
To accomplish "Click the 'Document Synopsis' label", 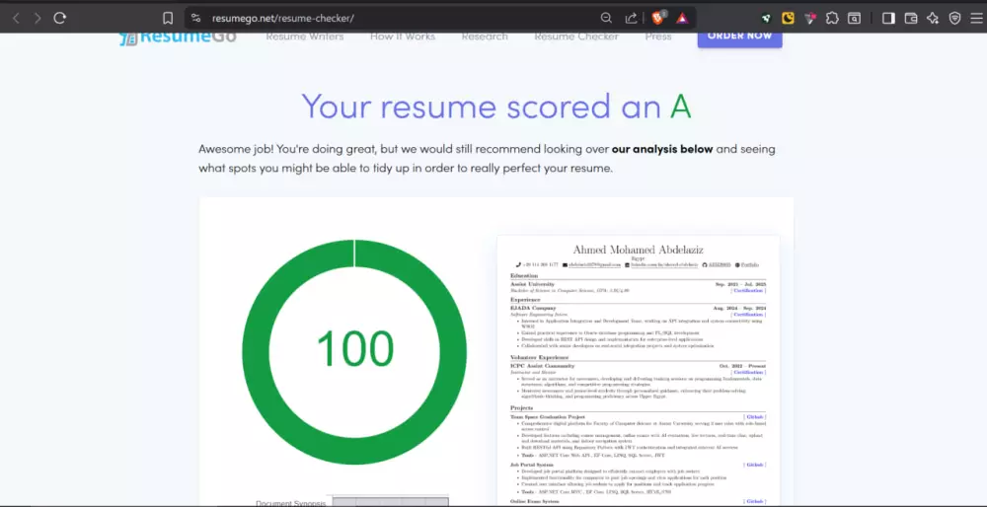I will point(291,503).
